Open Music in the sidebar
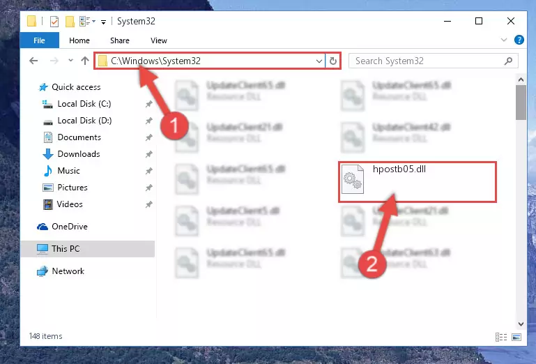 (68, 171)
